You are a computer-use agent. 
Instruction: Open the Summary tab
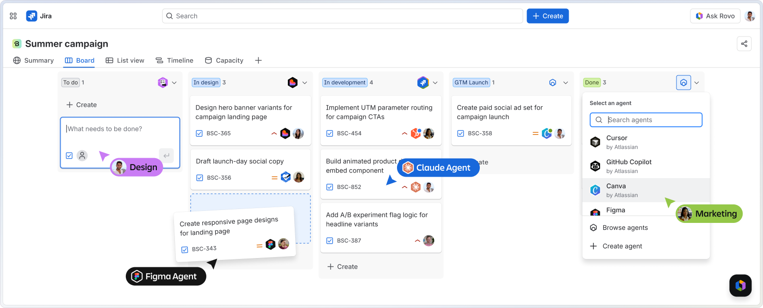pos(33,61)
